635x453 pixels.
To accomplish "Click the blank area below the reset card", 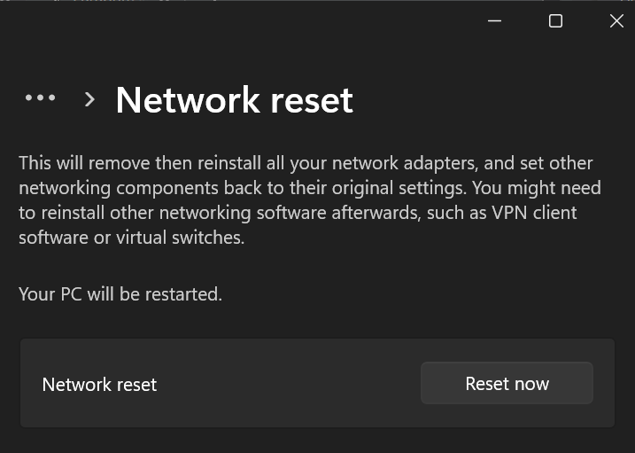I will [x=317, y=441].
